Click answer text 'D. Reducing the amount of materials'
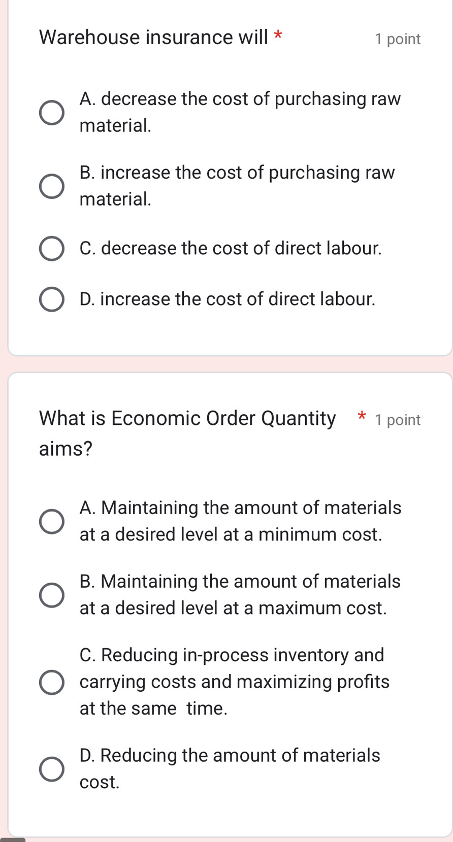Screen dimensions: 453x842 coord(230,755)
